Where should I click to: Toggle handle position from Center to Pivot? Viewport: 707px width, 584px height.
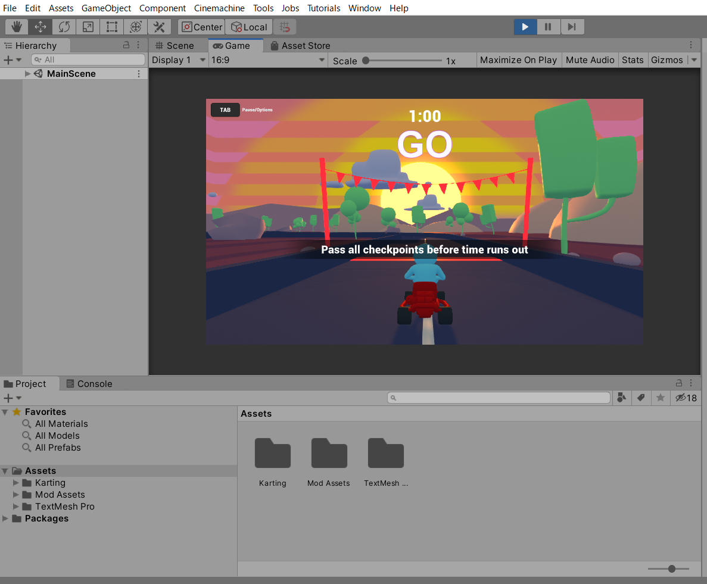[201, 27]
